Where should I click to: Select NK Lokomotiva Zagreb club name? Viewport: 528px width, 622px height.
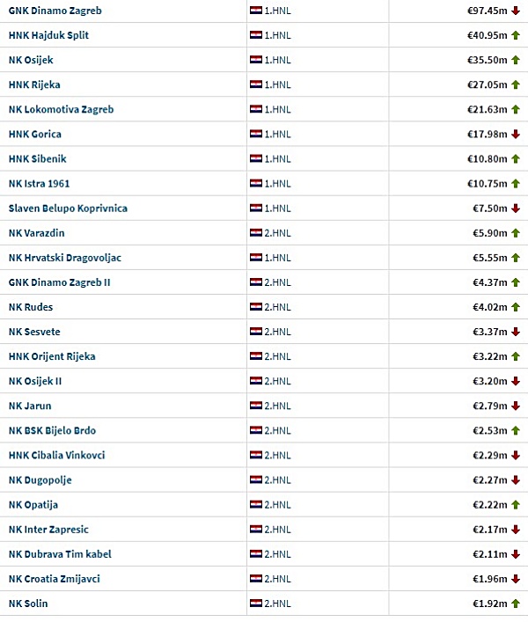click(x=61, y=109)
